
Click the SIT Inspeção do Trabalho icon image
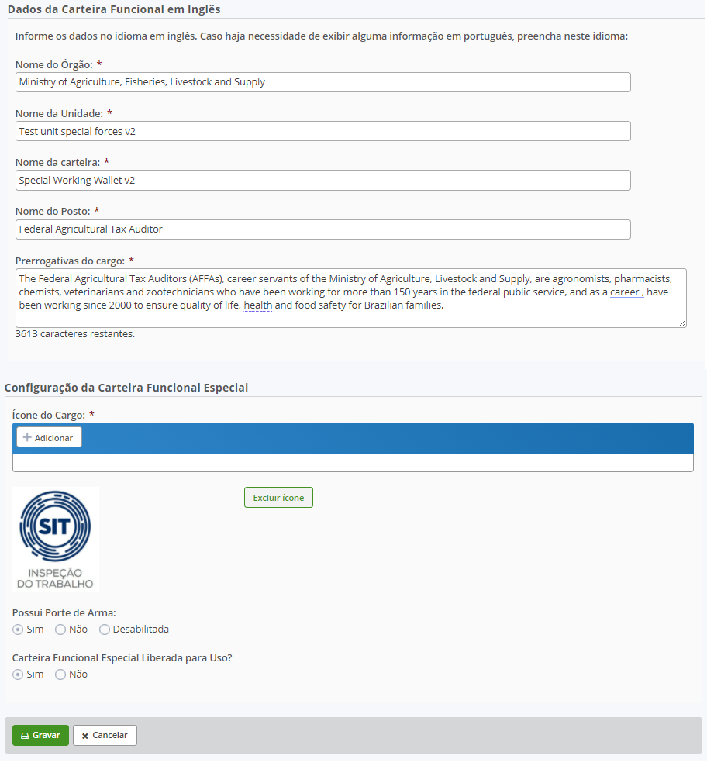tap(56, 539)
